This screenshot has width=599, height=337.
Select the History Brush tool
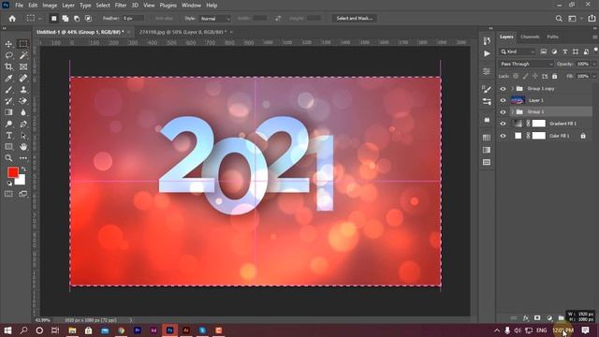click(8, 101)
